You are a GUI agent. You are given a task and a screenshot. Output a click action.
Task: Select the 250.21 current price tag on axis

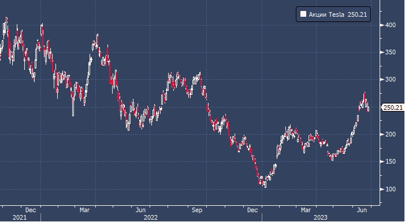[393, 108]
